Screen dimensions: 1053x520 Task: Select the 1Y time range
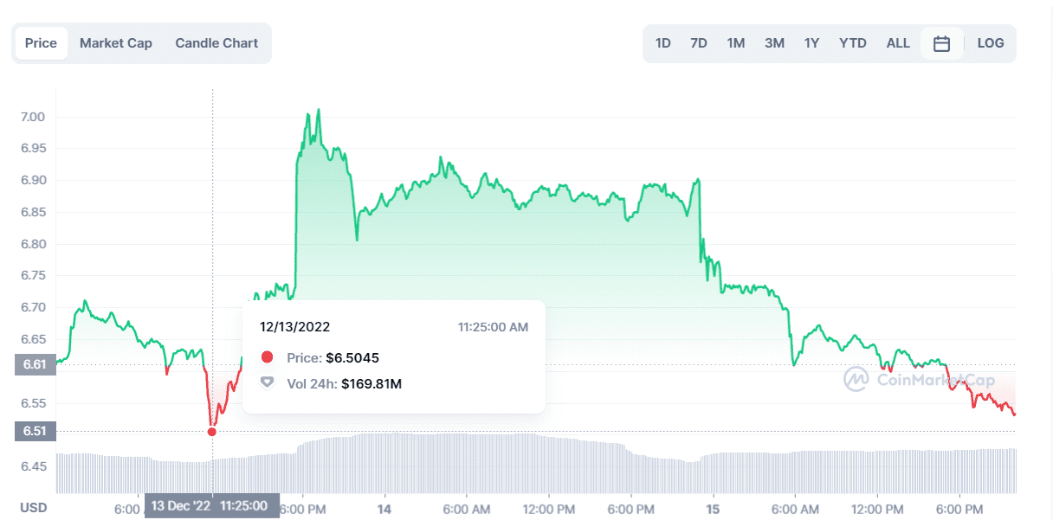[x=811, y=42]
